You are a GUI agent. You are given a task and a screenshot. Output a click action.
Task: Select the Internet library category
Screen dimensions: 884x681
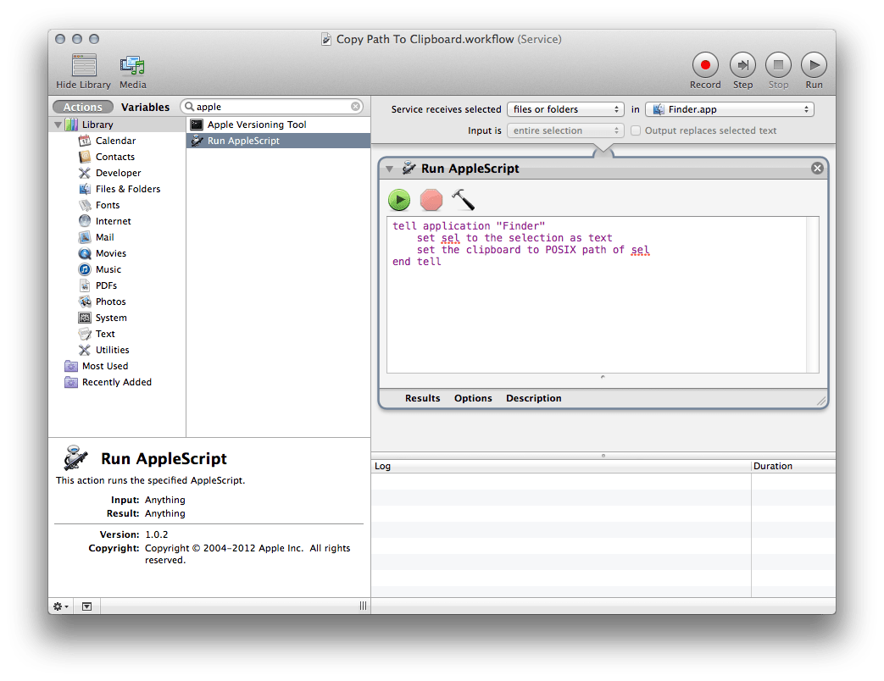pyautogui.click(x=113, y=221)
